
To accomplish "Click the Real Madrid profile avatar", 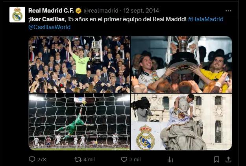I will pyautogui.click(x=17, y=15).
